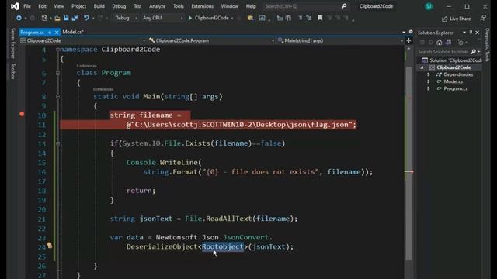The width and height of the screenshot is (497, 279).
Task: Collapse the if block outline on line 13
Action: coord(57,143)
